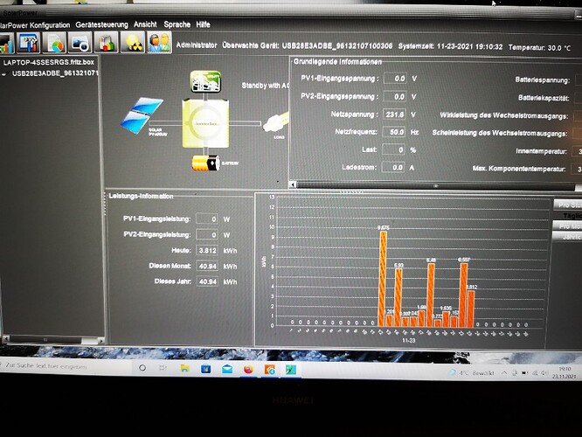This screenshot has width=582, height=437.
Task: Open the bar chart toolbar icon cut off at the window edge
Action: [6, 43]
